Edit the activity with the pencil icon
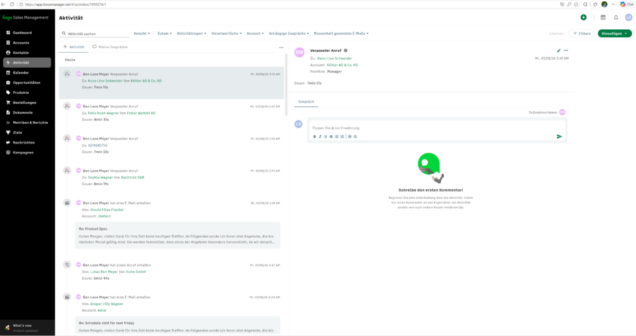This screenshot has width=636, height=336. [558, 51]
